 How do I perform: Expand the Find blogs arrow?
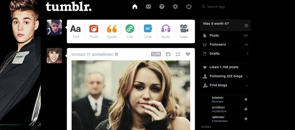pyautogui.click(x=247, y=86)
